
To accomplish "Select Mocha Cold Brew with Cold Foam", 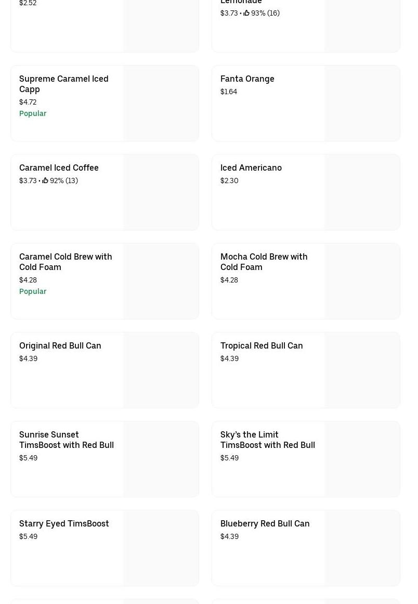I will click(264, 262).
